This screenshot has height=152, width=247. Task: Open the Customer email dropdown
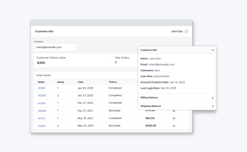pos(55,47)
